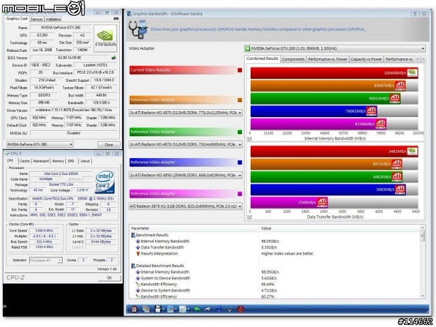
Task: Toggle the Data Transfer Bandwidth chart [y] option
Action: (x=249, y=217)
